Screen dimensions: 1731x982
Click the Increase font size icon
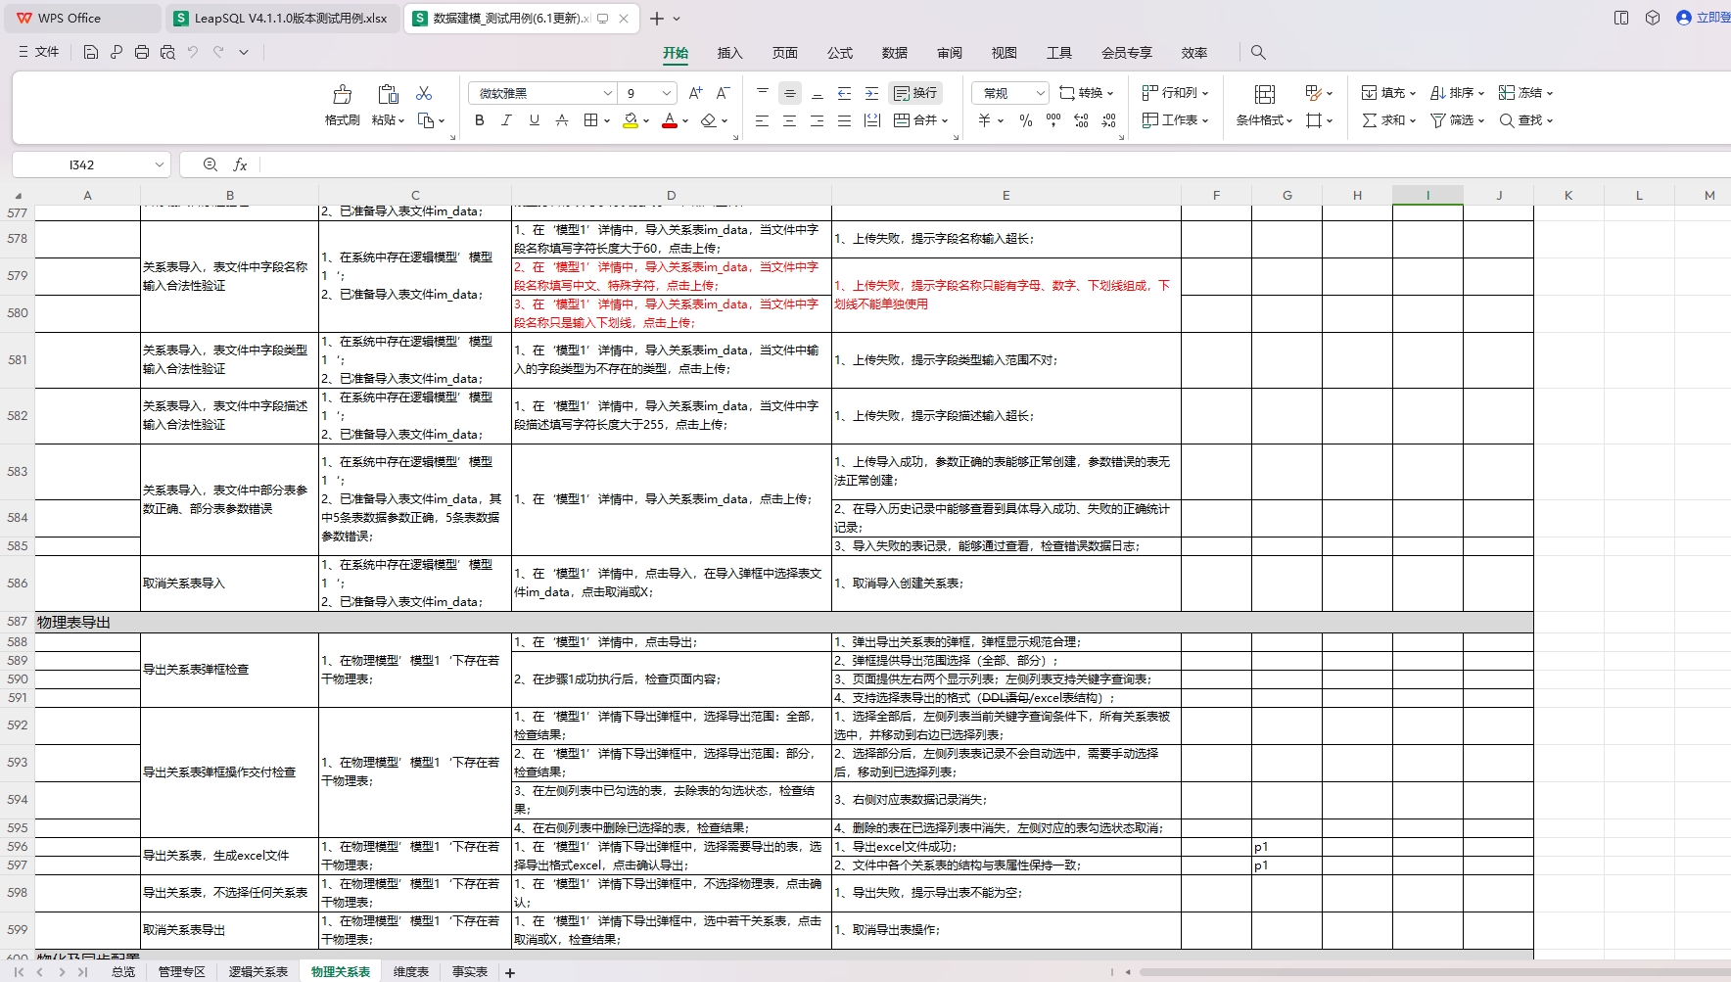tap(695, 93)
